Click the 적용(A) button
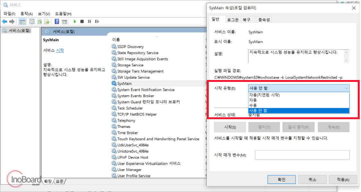The width and height of the screenshot is (361, 192). (x=343, y=180)
